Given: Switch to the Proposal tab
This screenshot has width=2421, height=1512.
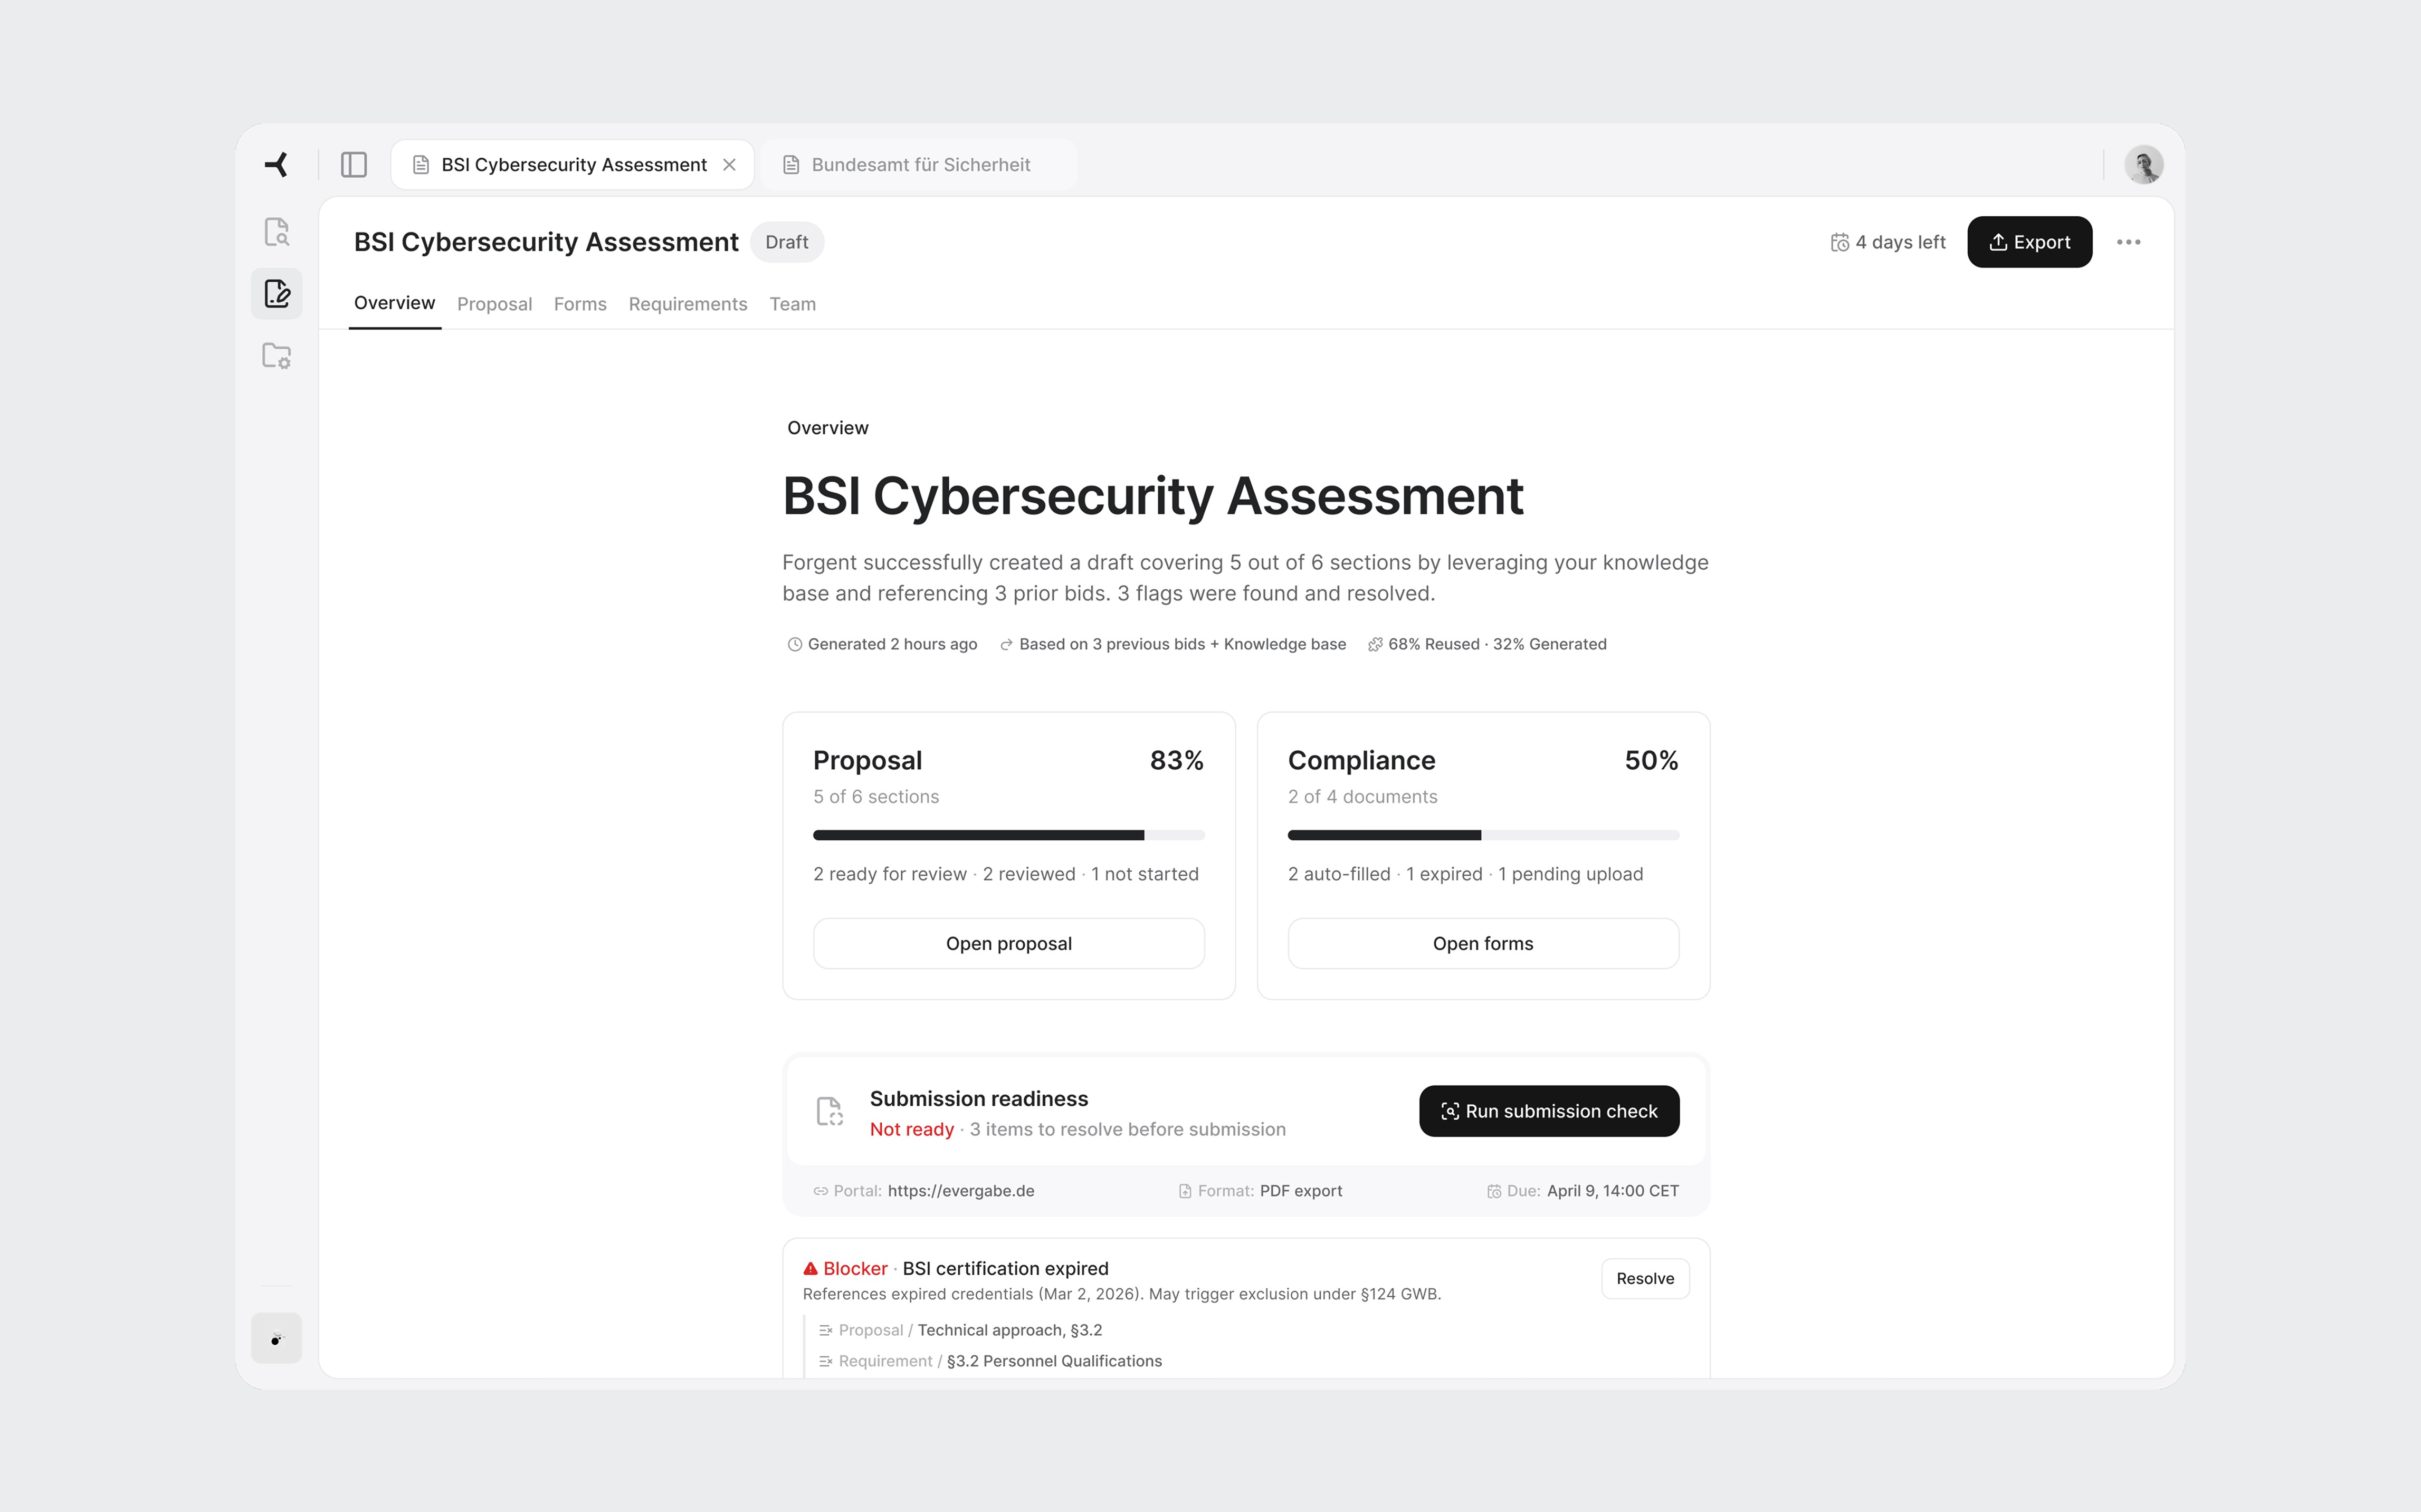Looking at the screenshot, I should (494, 304).
